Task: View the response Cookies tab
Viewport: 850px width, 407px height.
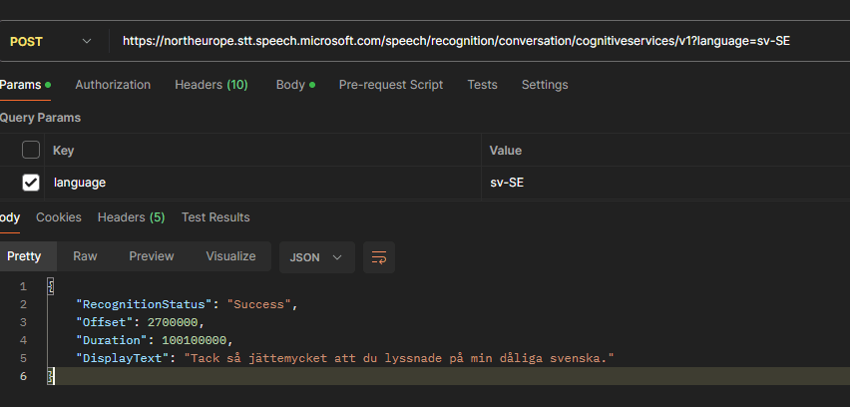Action: point(59,217)
